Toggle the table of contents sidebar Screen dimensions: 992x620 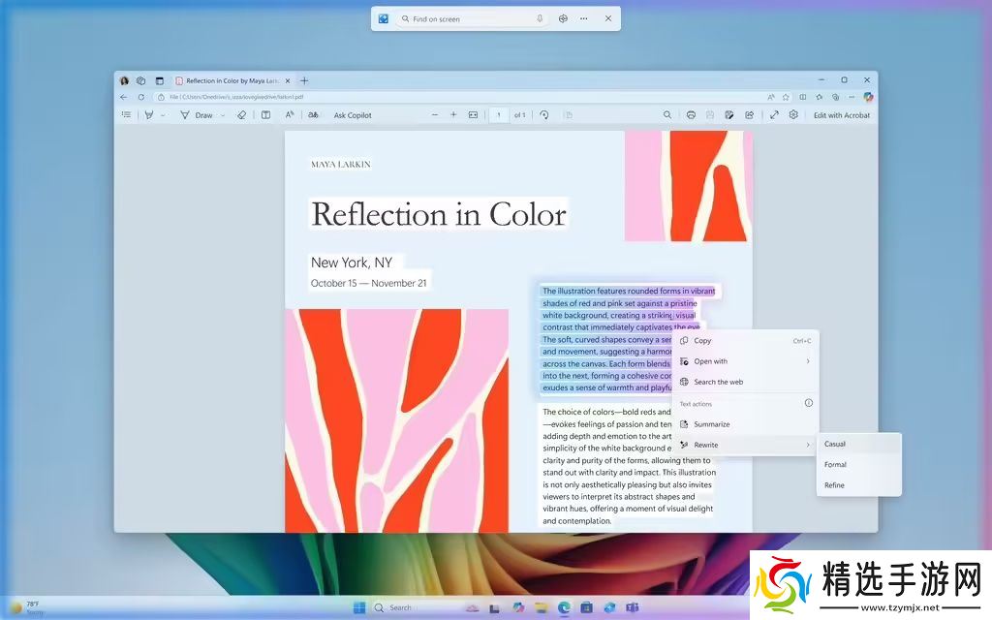click(x=126, y=115)
